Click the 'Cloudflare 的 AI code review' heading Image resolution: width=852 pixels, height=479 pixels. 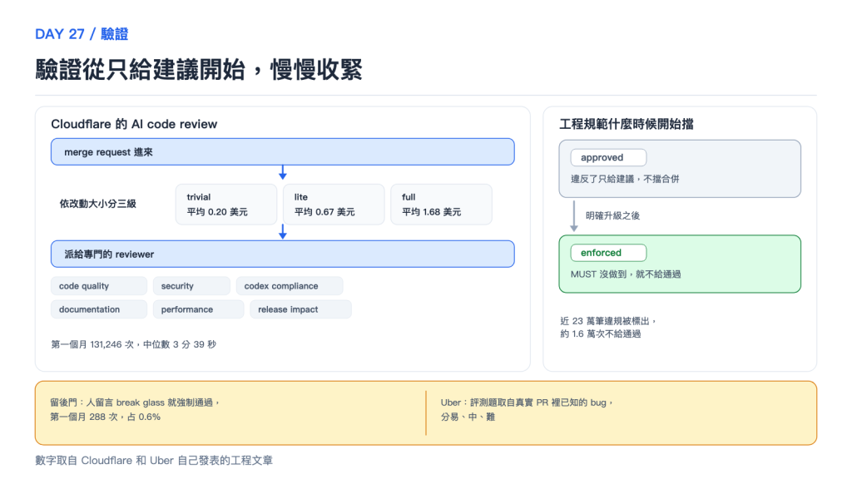coord(134,125)
